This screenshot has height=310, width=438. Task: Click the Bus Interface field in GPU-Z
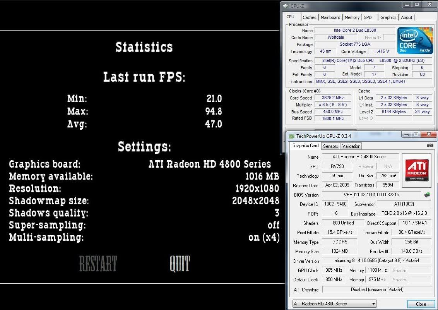point(404,213)
